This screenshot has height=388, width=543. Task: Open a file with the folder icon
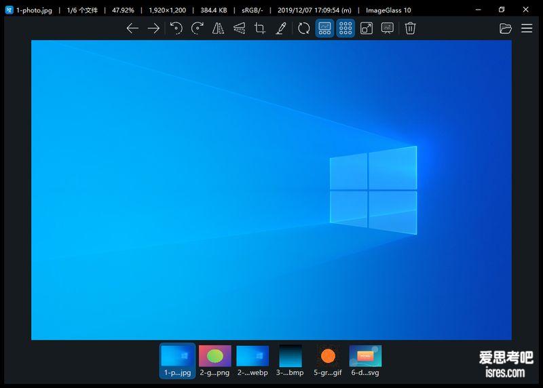pos(506,28)
